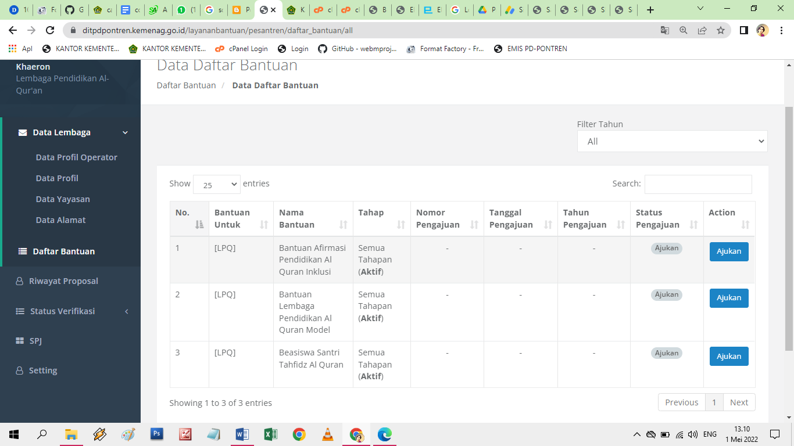Go back to the previous page
The image size is (794, 446).
point(13,30)
